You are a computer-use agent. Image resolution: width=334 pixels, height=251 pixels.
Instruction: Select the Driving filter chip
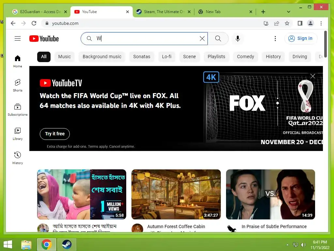pos(299,57)
